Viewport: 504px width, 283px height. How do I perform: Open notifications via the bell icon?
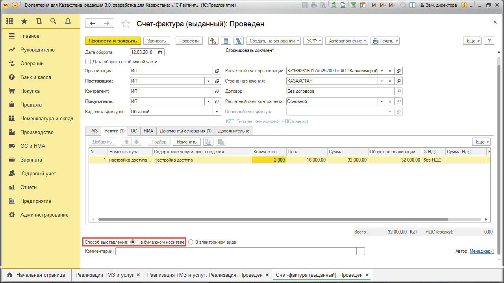click(x=68, y=21)
